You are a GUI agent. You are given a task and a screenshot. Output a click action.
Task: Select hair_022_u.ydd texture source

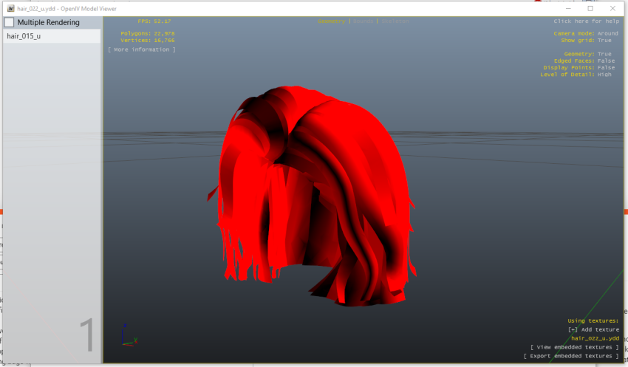pyautogui.click(x=595, y=339)
